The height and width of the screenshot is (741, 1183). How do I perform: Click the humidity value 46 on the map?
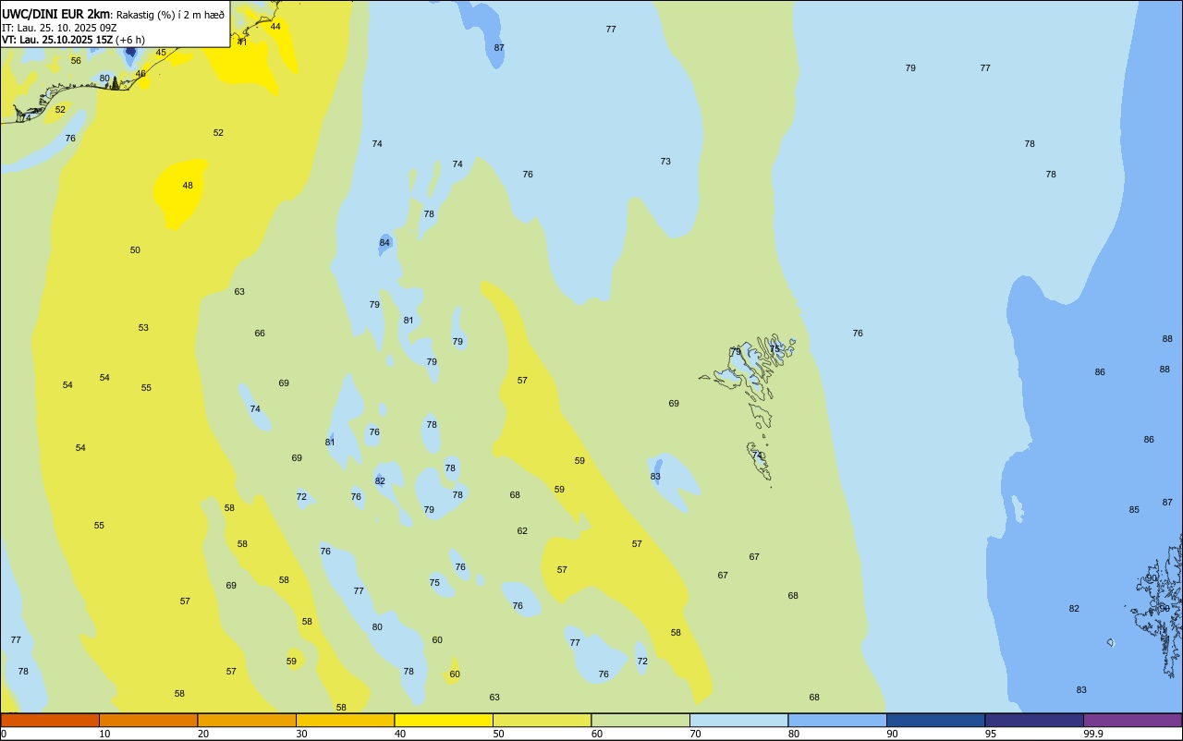click(x=140, y=74)
